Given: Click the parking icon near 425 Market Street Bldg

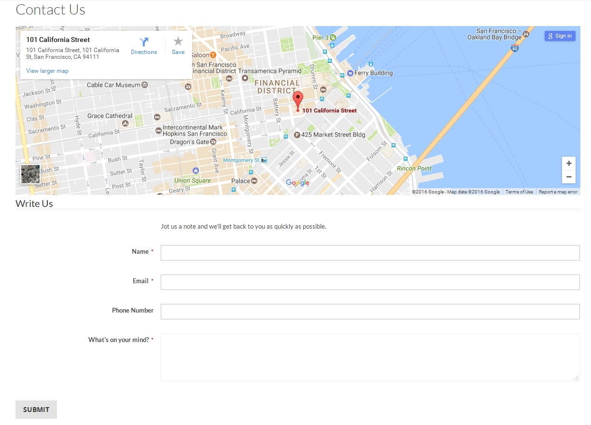Looking at the screenshot, I should (x=296, y=135).
